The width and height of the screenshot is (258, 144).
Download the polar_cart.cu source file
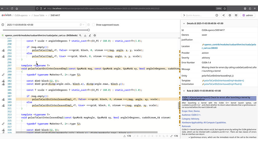85,36
